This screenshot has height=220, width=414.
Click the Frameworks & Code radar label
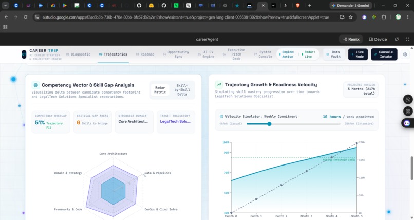pos(68,209)
